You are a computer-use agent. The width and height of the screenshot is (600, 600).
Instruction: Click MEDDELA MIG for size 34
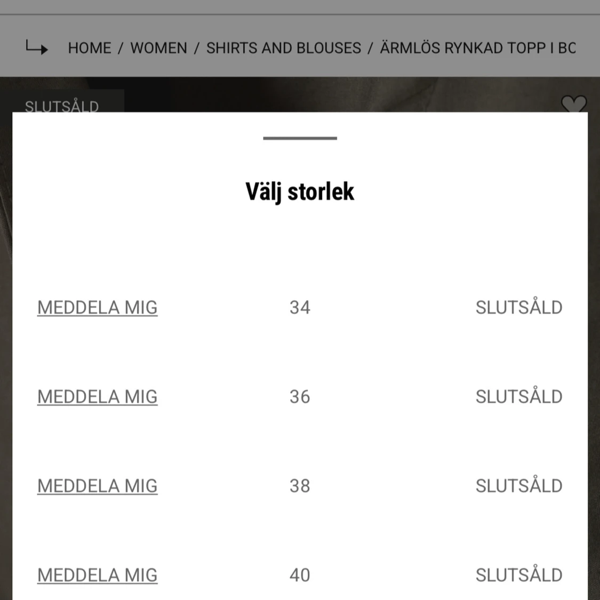point(98,307)
